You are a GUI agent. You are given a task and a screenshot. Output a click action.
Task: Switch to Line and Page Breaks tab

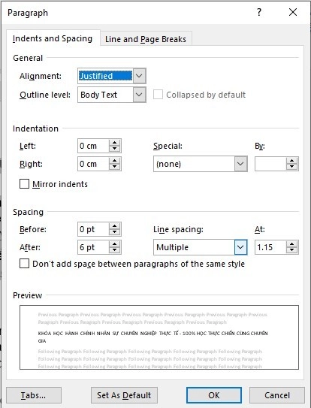coord(146,39)
